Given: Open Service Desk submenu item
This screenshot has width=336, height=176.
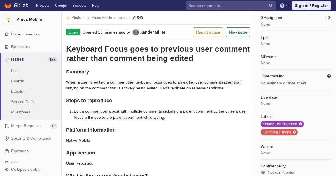Looking at the screenshot, I should [23, 102].
